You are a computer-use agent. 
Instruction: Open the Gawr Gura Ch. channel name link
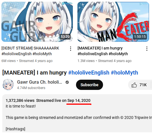pyautogui.click(x=40, y=82)
